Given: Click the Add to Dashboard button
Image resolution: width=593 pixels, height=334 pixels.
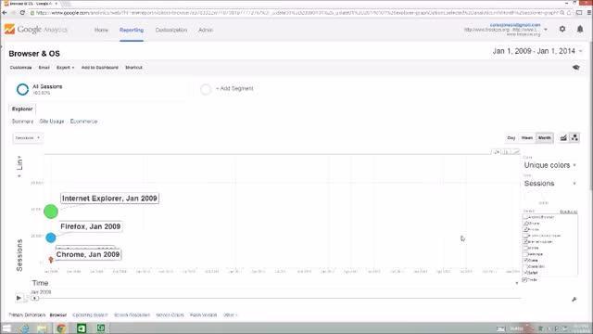Looking at the screenshot, I should 100,68.
